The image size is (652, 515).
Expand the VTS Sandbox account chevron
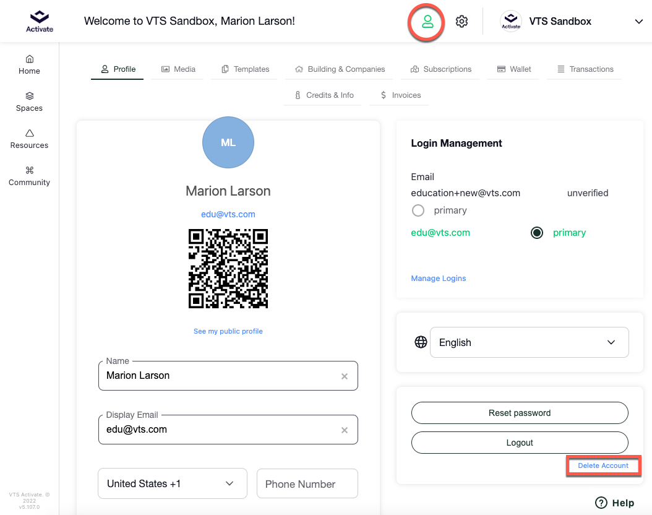point(638,22)
